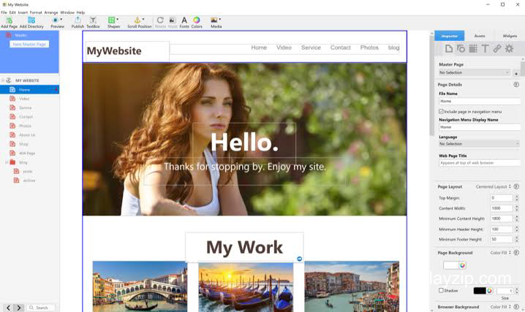
Task: Click the Browser Background help icon
Action: click(x=516, y=307)
